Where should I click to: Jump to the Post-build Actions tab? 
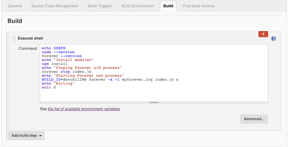(x=198, y=6)
